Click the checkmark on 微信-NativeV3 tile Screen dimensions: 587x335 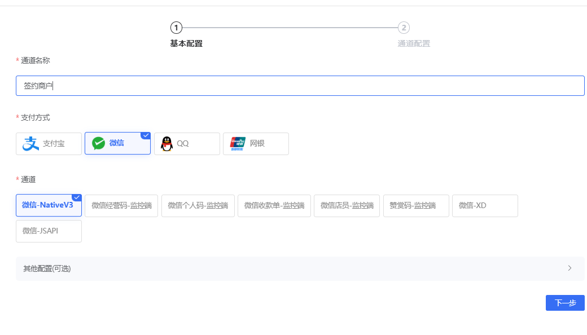click(77, 196)
